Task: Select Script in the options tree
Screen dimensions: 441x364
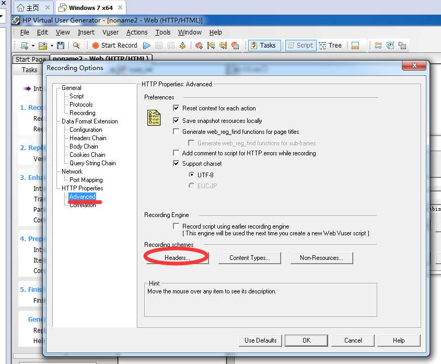Action: (x=76, y=96)
